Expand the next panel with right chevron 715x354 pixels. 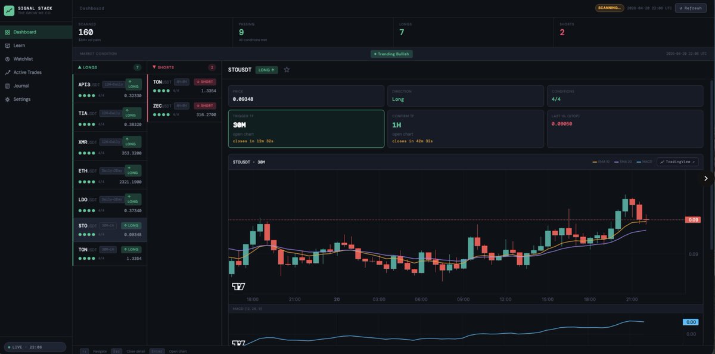point(705,178)
